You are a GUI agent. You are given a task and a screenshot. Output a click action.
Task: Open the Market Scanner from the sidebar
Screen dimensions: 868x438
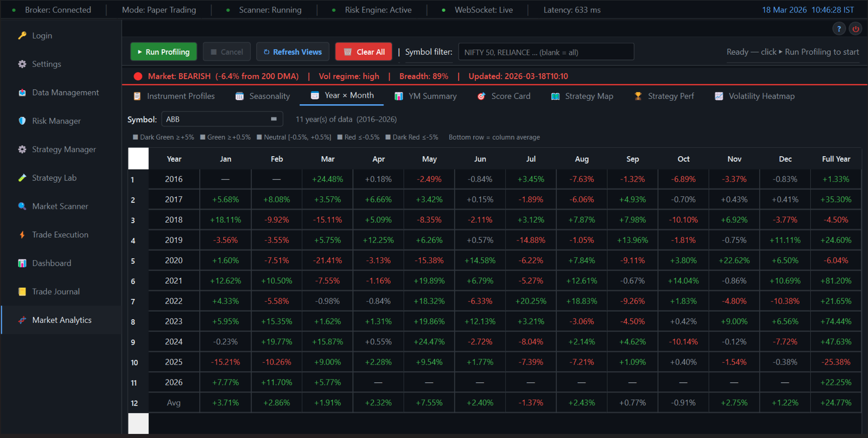point(60,206)
